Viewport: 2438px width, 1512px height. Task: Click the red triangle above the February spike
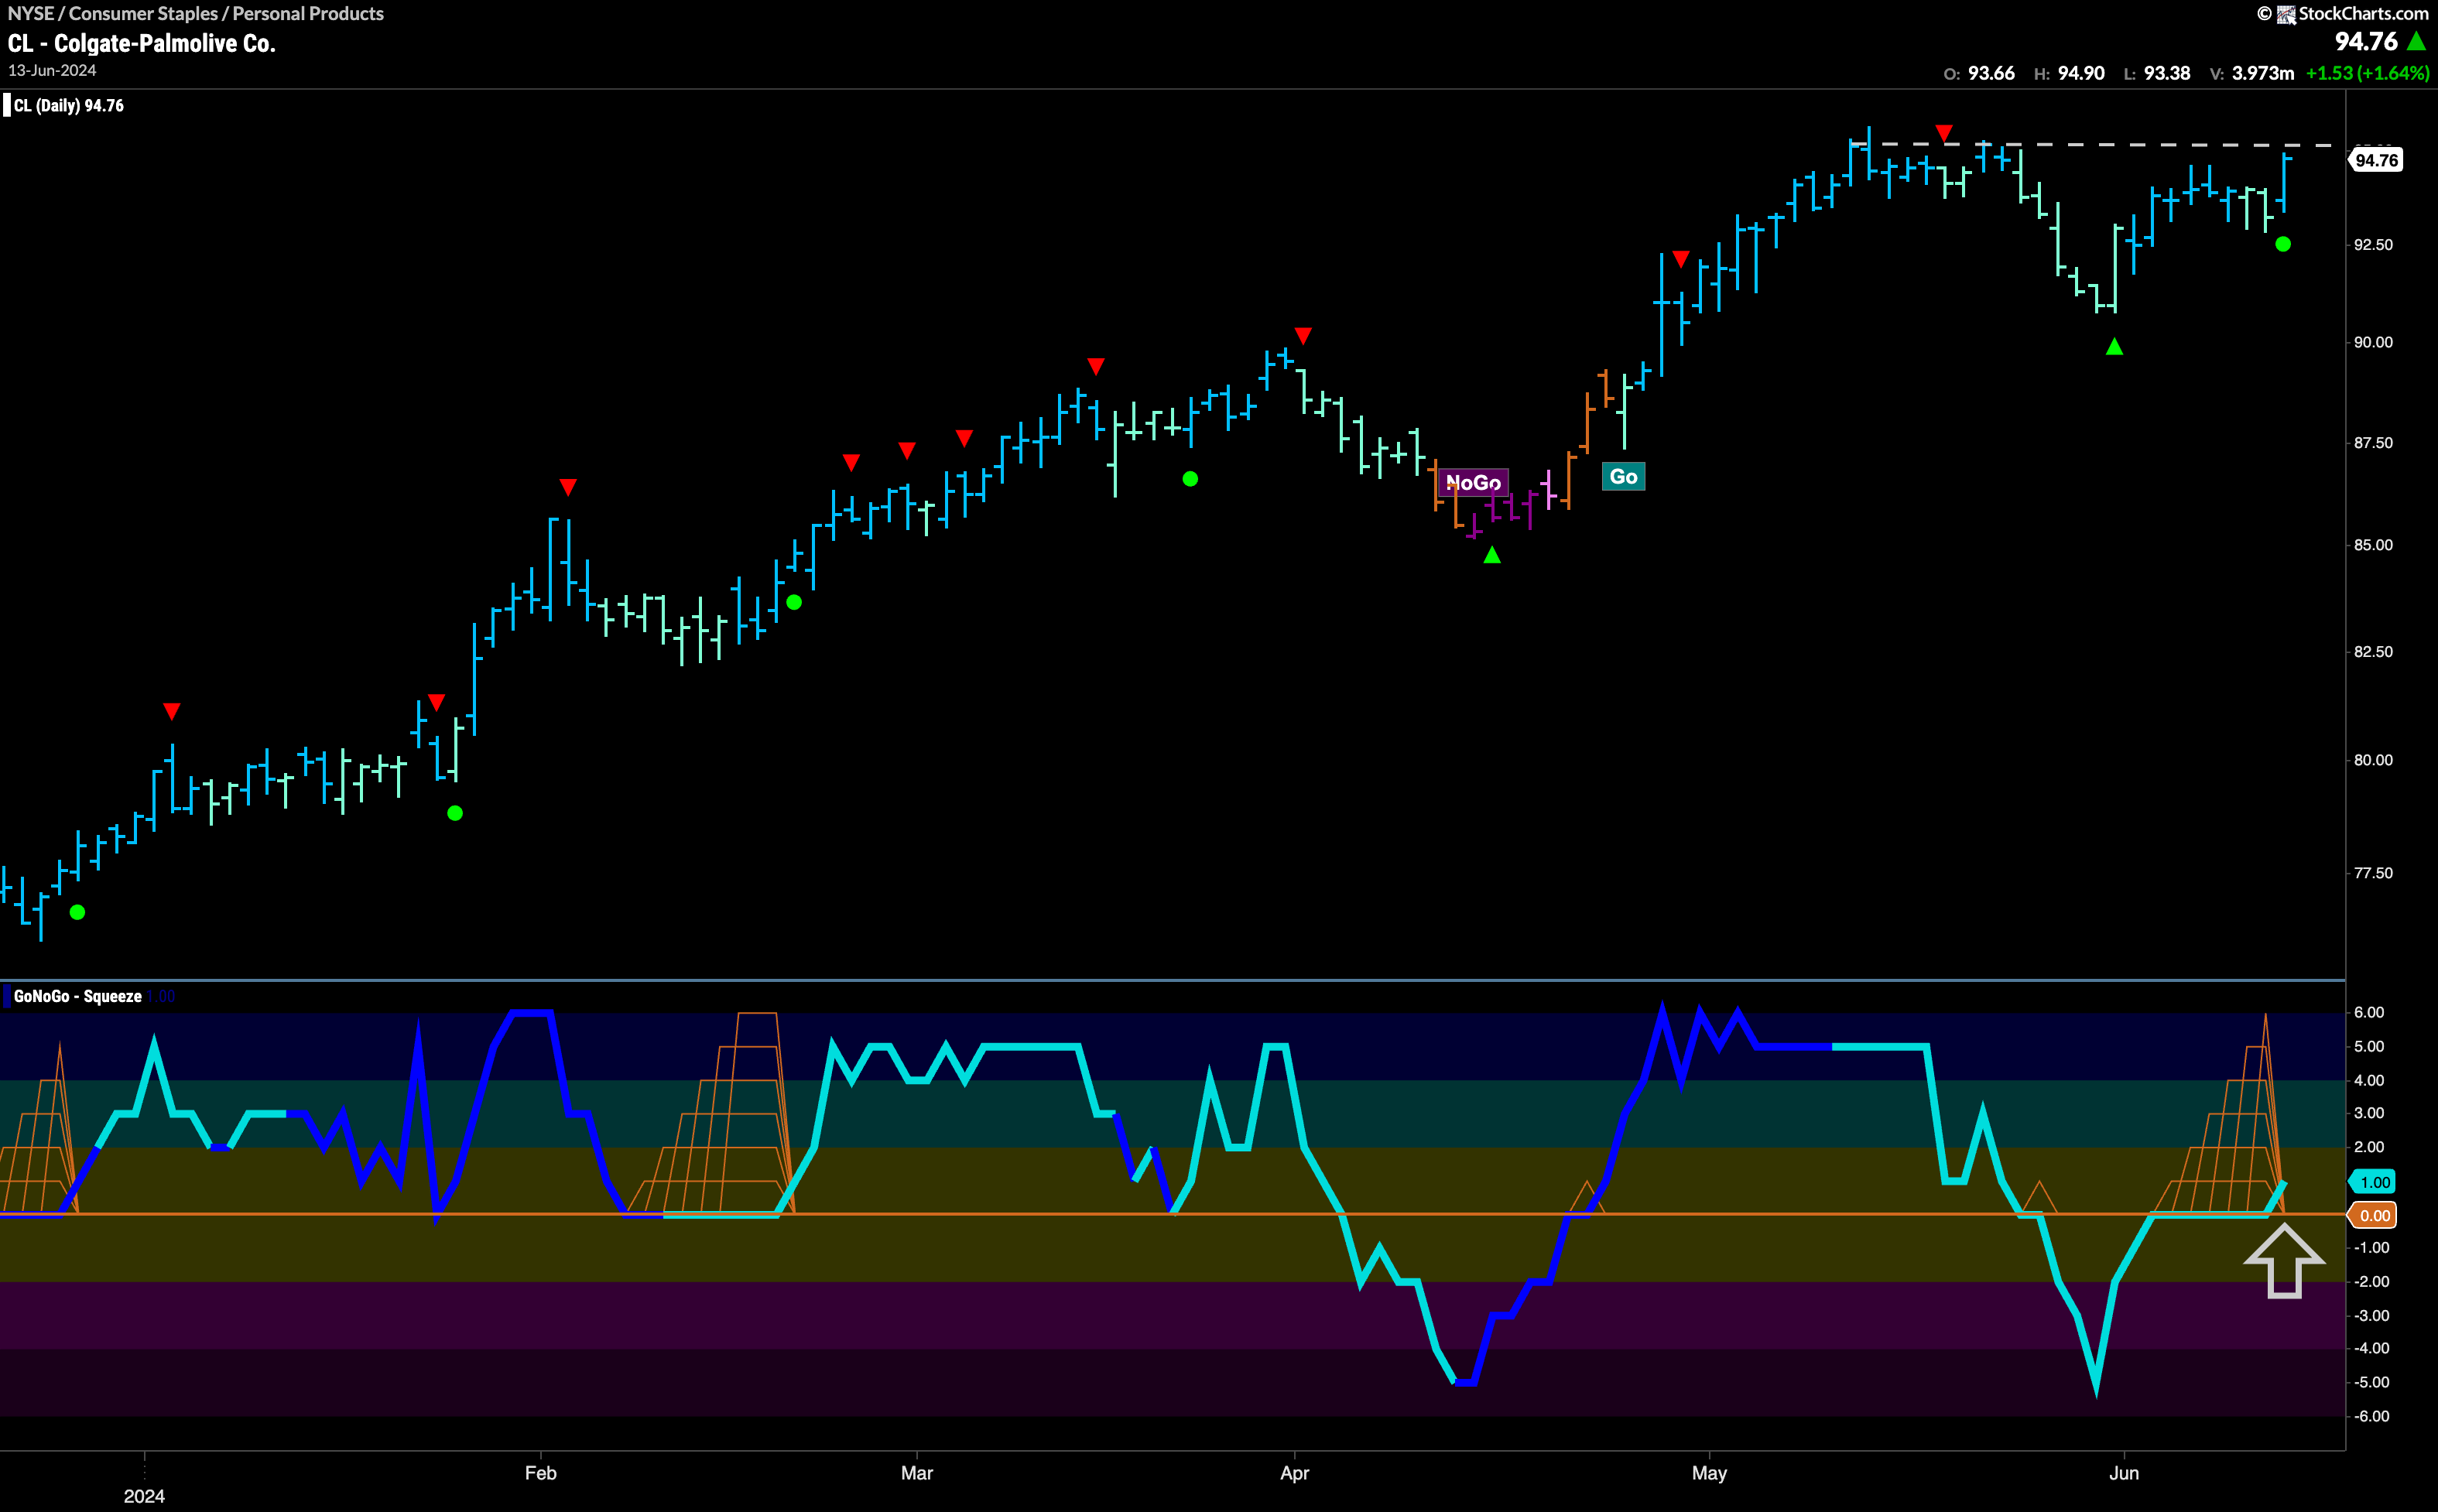tap(568, 487)
